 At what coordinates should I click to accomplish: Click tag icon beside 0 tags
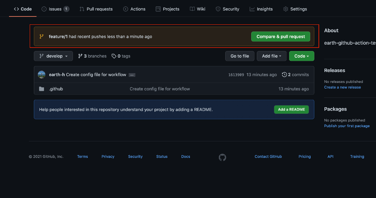(114, 56)
